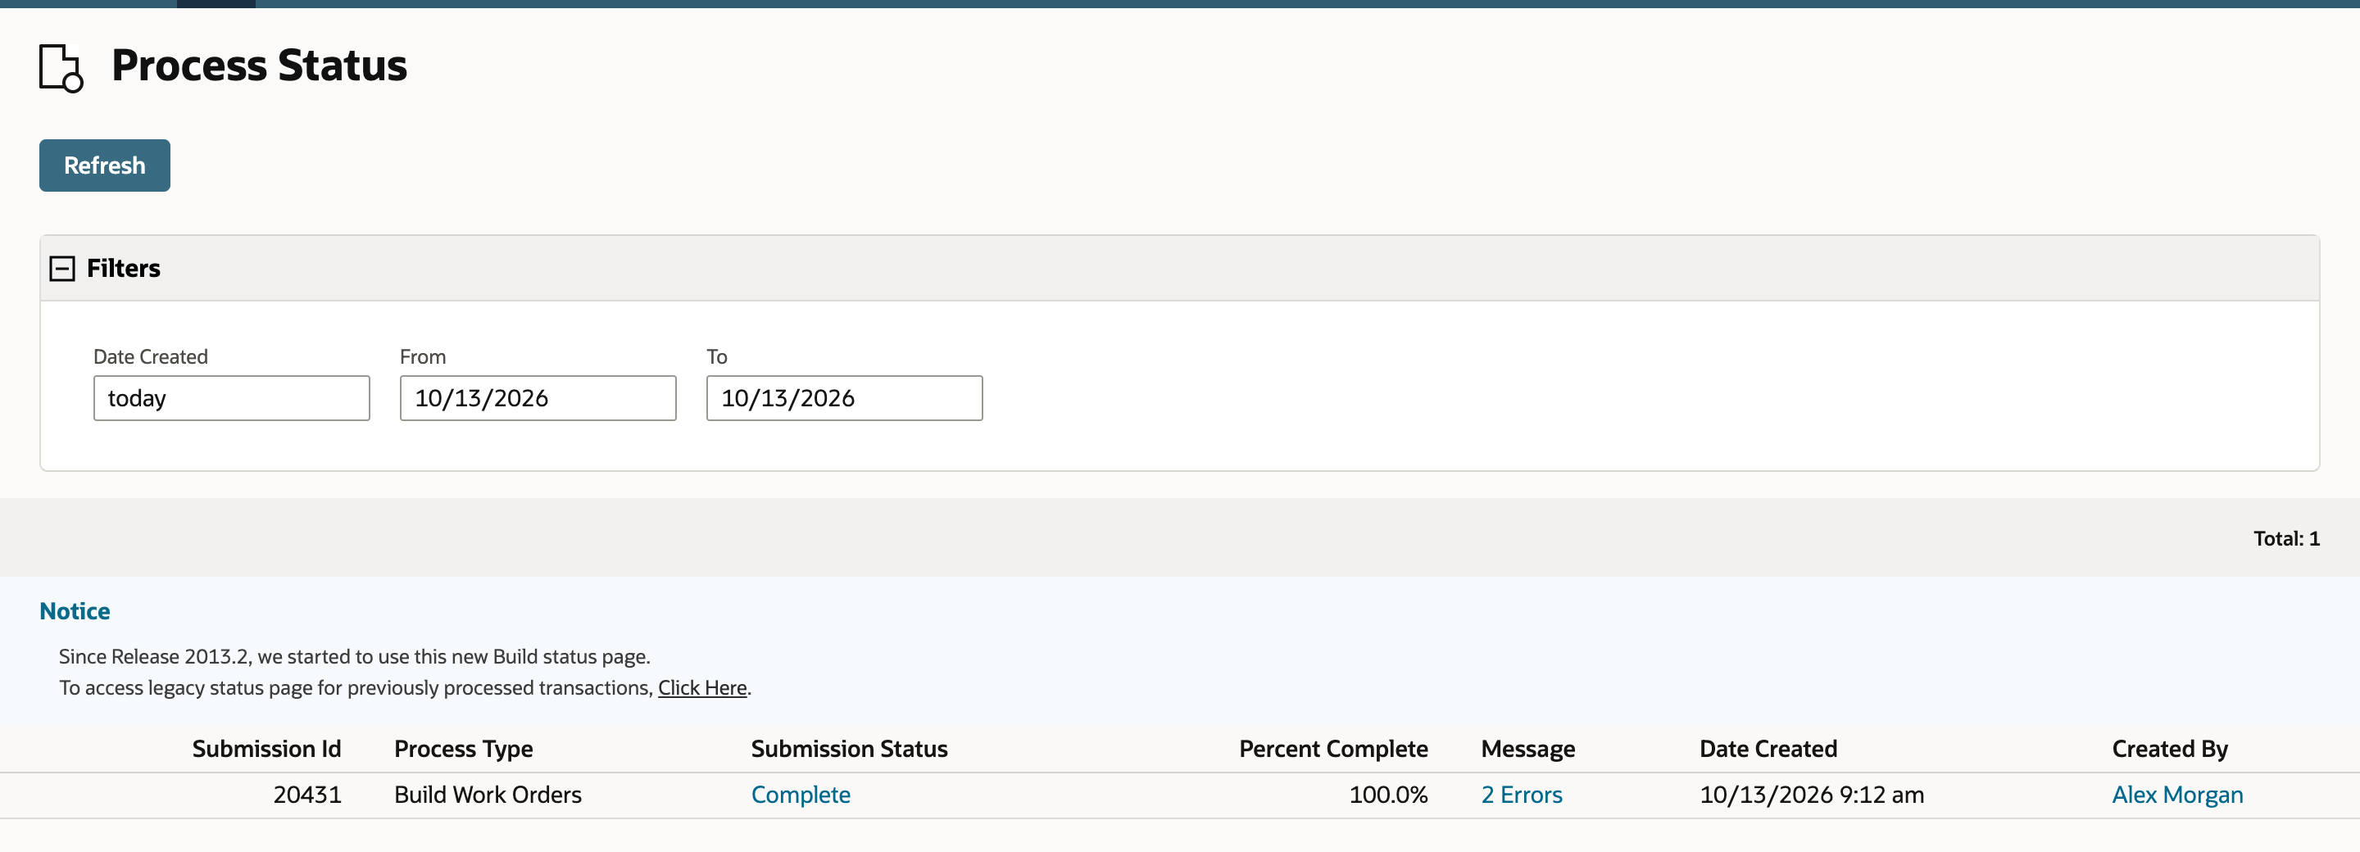The image size is (2360, 852).
Task: View the 2 Errors message link
Action: pos(1522,795)
